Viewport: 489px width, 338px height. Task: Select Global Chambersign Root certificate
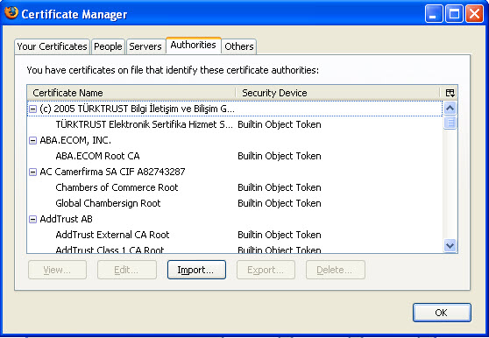235,203
